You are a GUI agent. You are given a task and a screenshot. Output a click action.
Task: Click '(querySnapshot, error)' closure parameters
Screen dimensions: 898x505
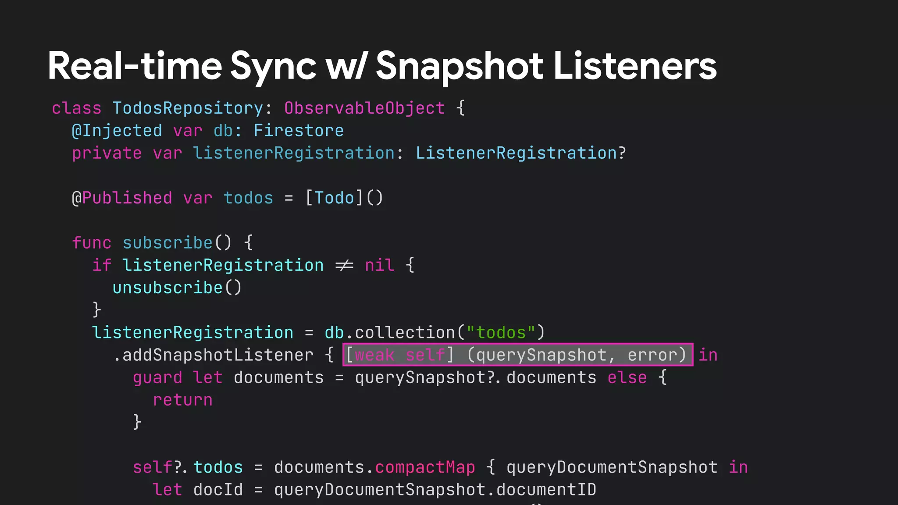[577, 355]
